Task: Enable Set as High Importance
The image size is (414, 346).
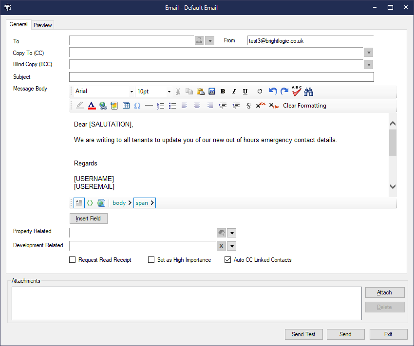Action: [151, 260]
